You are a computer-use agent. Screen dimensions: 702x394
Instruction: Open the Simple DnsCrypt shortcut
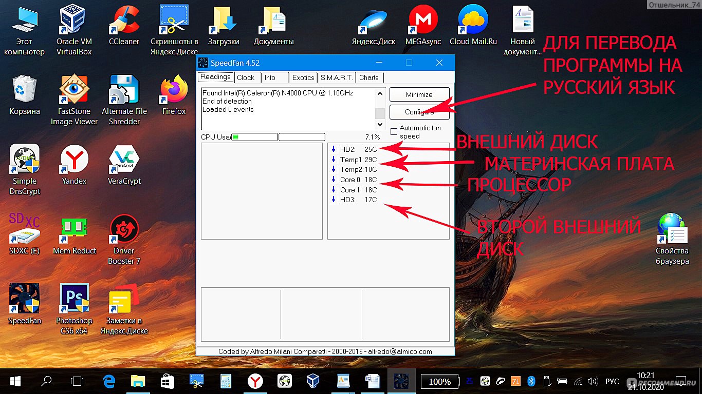click(24, 170)
